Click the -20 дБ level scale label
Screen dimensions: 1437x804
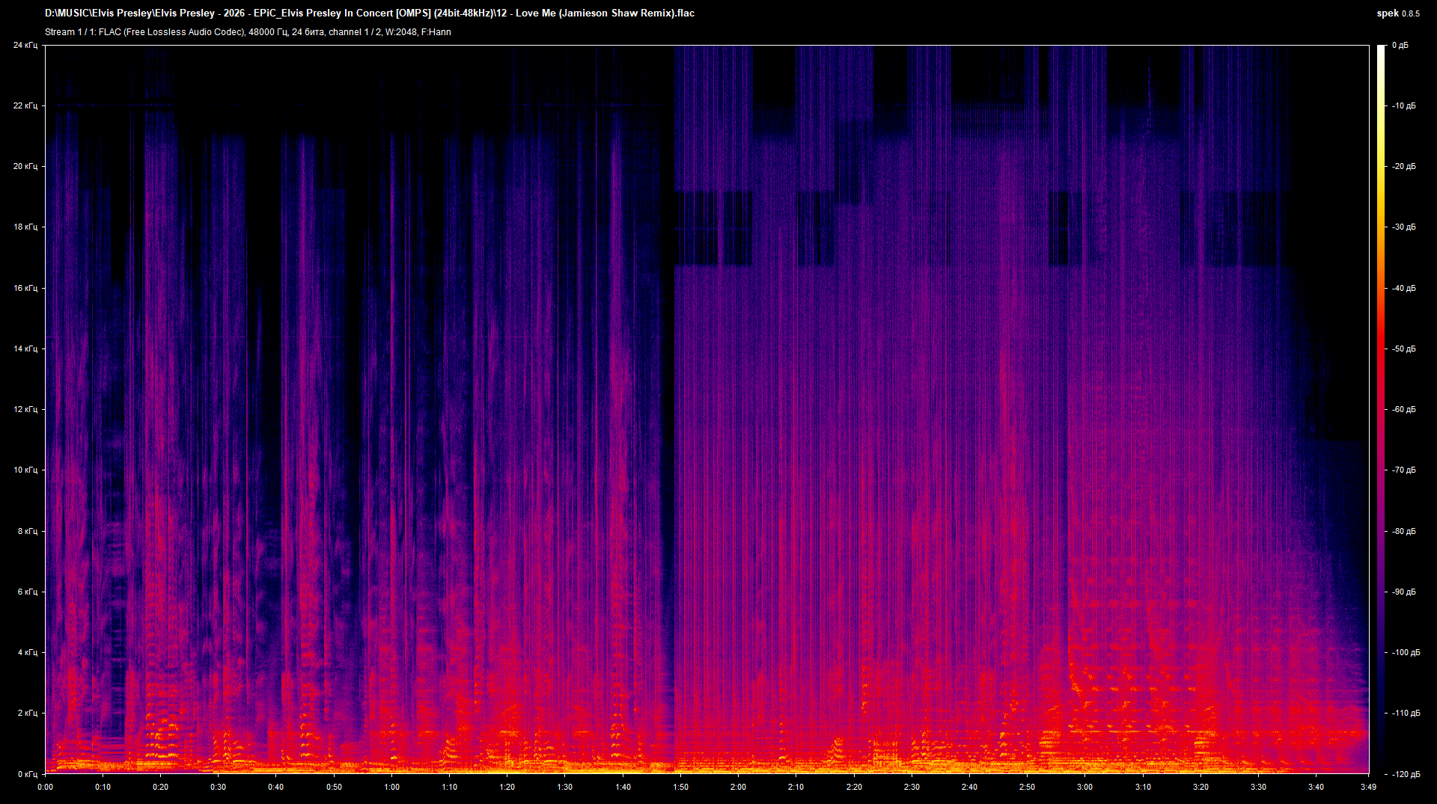1404,167
